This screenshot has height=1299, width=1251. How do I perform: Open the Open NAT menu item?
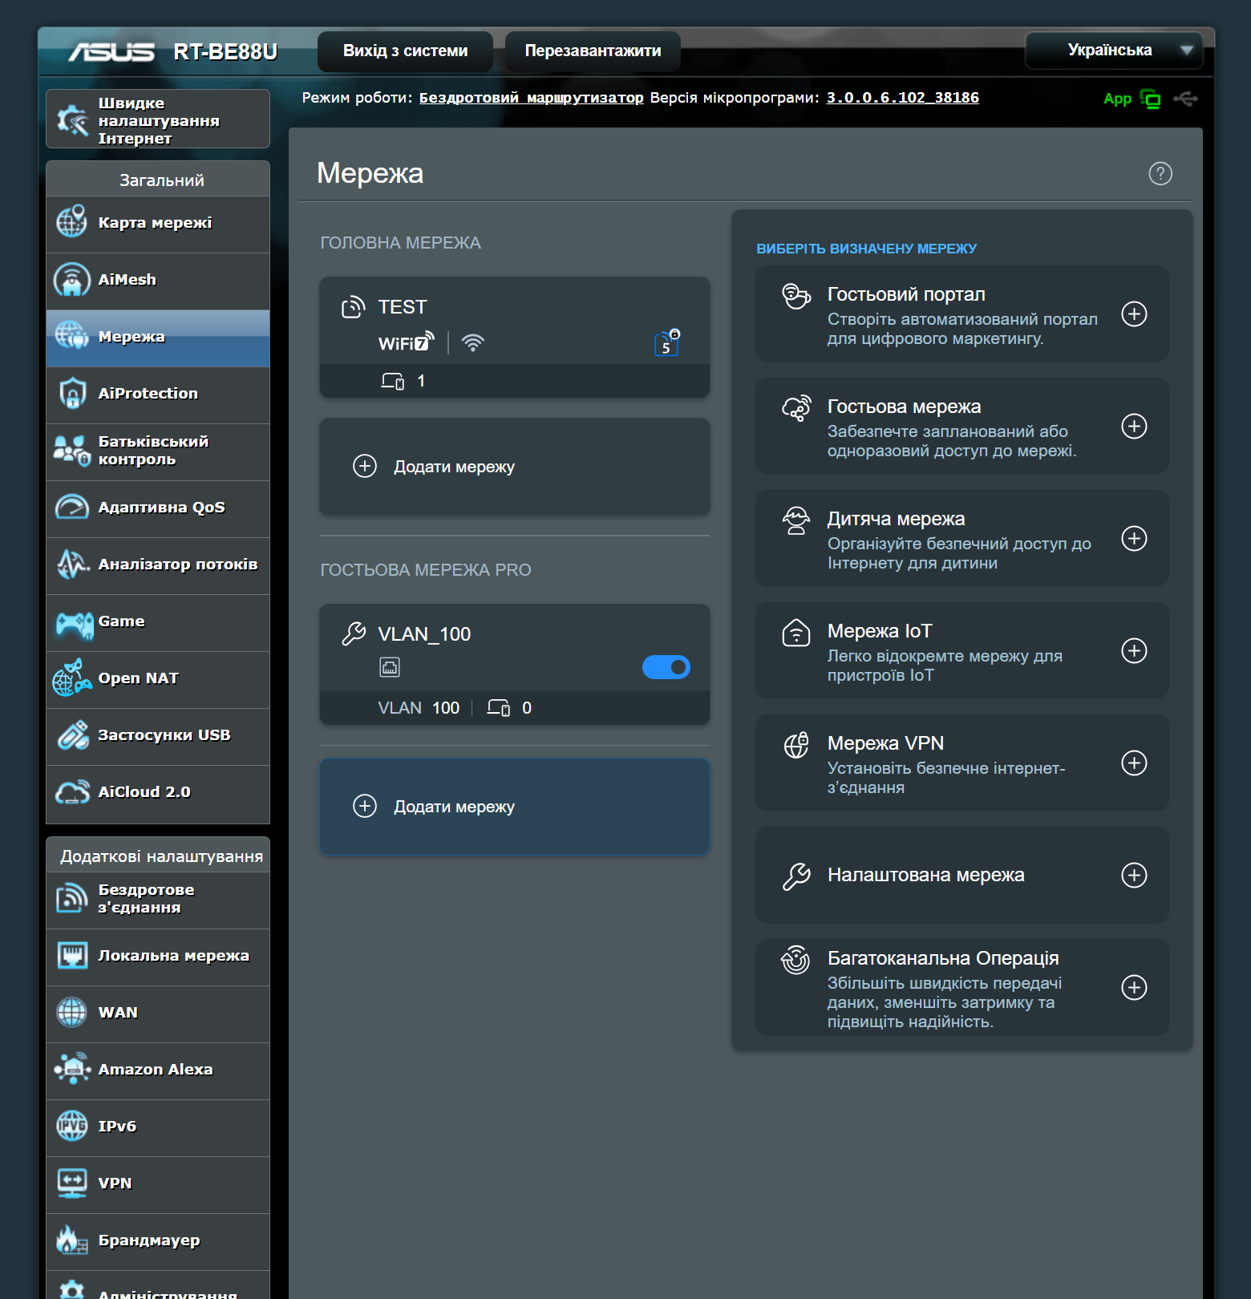click(x=158, y=679)
